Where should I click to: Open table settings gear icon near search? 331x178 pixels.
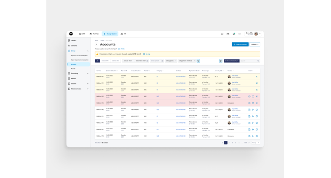click(221, 61)
